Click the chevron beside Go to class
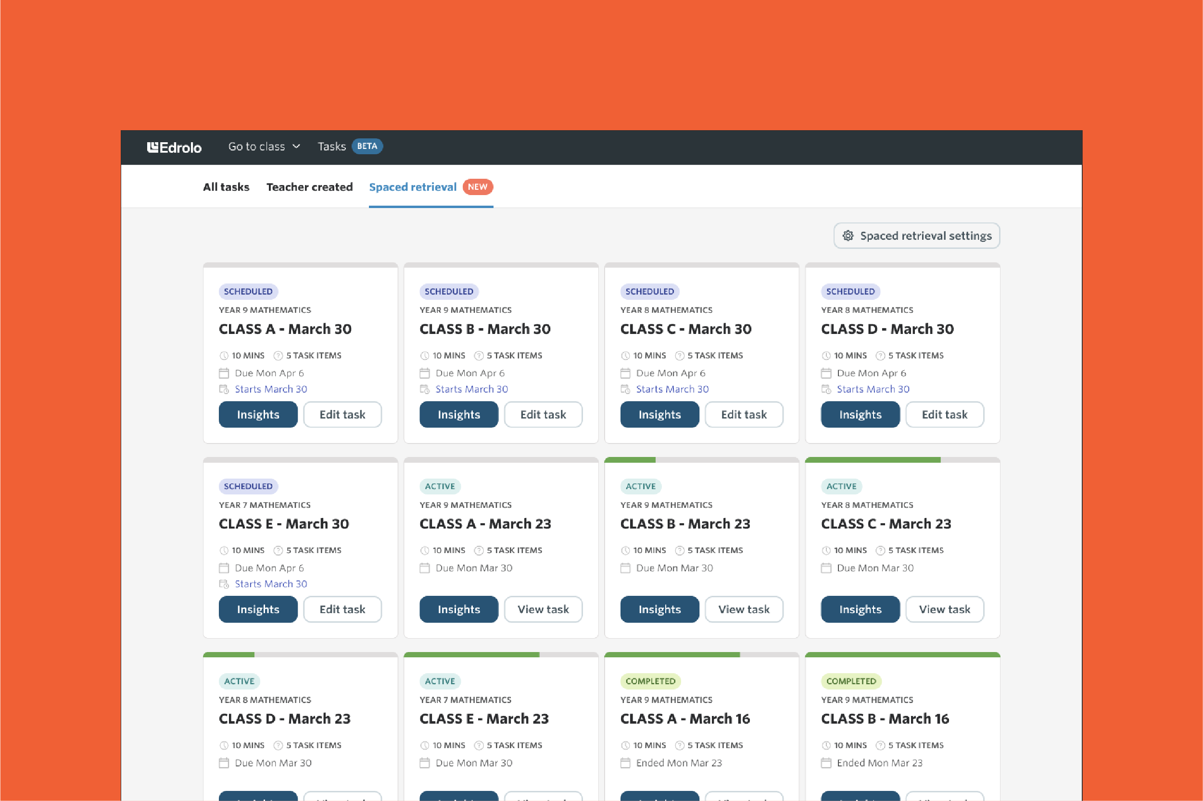 click(x=296, y=147)
